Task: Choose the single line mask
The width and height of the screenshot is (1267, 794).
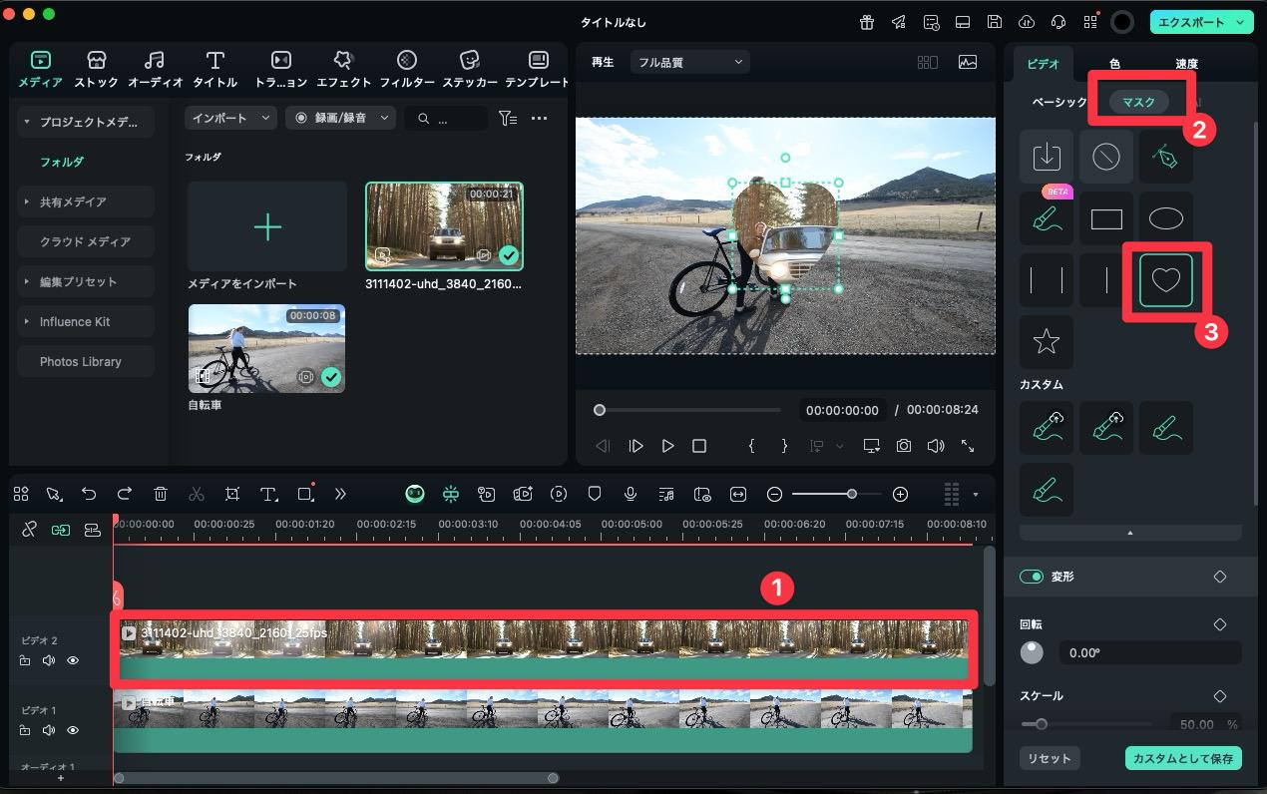Action: pyautogui.click(x=1105, y=280)
